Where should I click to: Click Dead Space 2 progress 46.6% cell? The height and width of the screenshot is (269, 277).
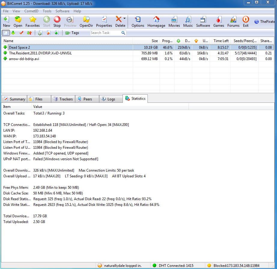[x=167, y=47]
